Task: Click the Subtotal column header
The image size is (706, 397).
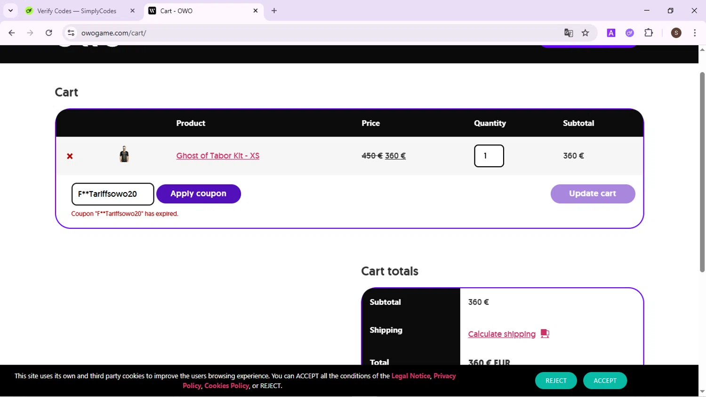Action: pos(578,123)
